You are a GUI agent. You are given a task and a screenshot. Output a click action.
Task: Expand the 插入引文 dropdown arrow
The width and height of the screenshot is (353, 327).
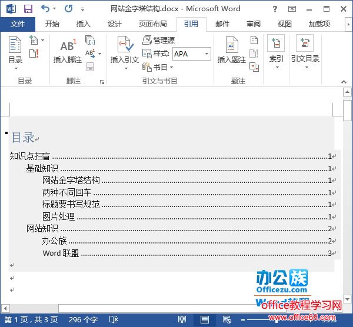pos(126,68)
